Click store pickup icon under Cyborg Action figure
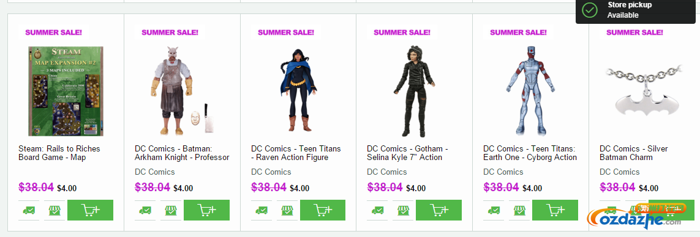This screenshot has width=700, height=237. pyautogui.click(x=520, y=210)
